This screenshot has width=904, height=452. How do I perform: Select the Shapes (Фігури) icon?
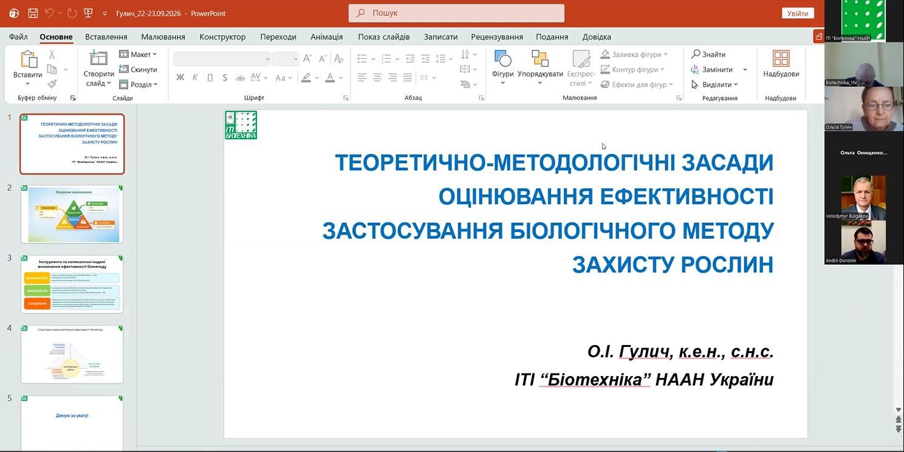(503, 60)
